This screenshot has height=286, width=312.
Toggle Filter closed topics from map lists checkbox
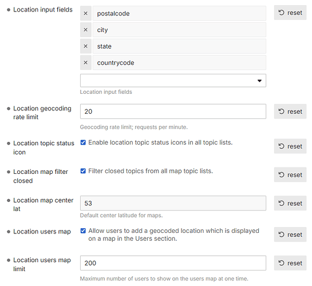83,171
